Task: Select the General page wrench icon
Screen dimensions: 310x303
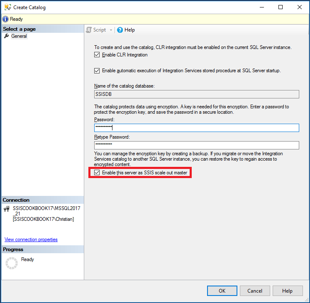Action: click(x=7, y=36)
